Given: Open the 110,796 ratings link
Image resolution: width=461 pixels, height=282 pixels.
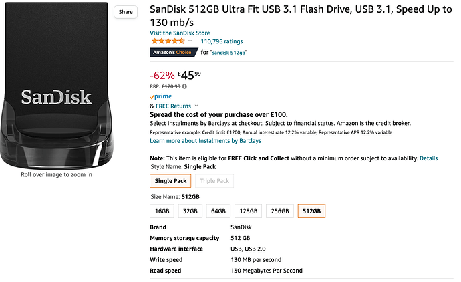Looking at the screenshot, I should [x=222, y=41].
